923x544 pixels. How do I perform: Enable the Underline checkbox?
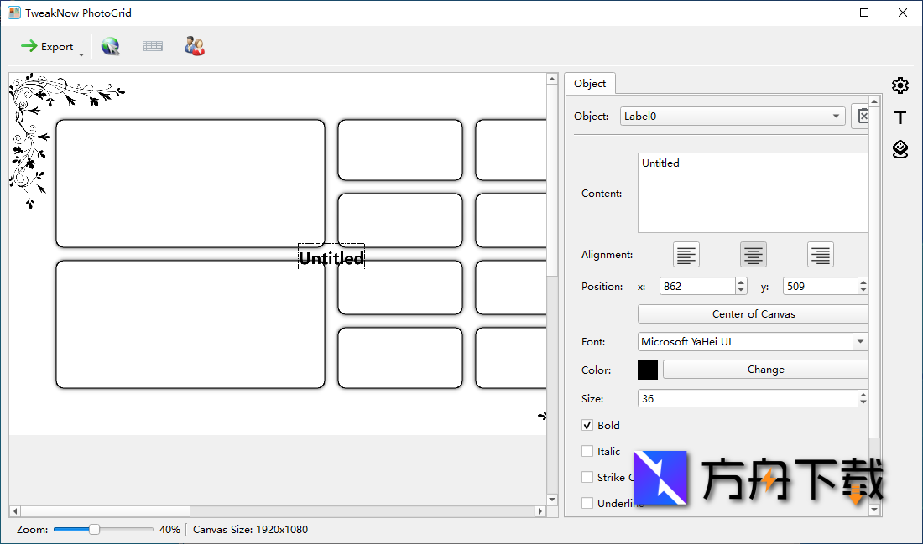(587, 503)
